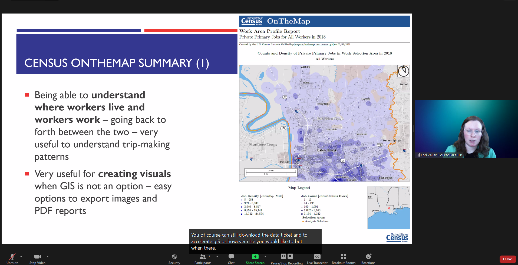The width and height of the screenshot is (518, 265).
Task: Expand the arrow next to Participants
Action: click(217, 257)
